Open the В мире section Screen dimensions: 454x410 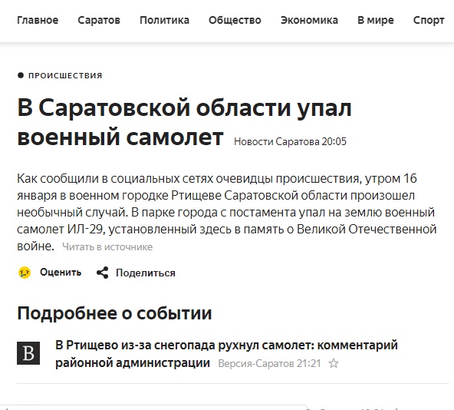(376, 20)
